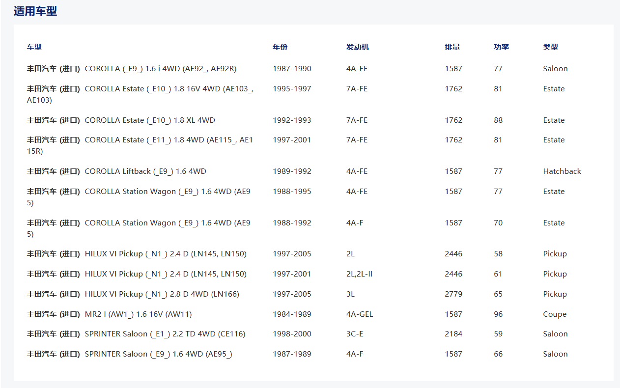This screenshot has height=388, width=620.
Task: Click the 2779 displacement value
Action: pos(453,294)
